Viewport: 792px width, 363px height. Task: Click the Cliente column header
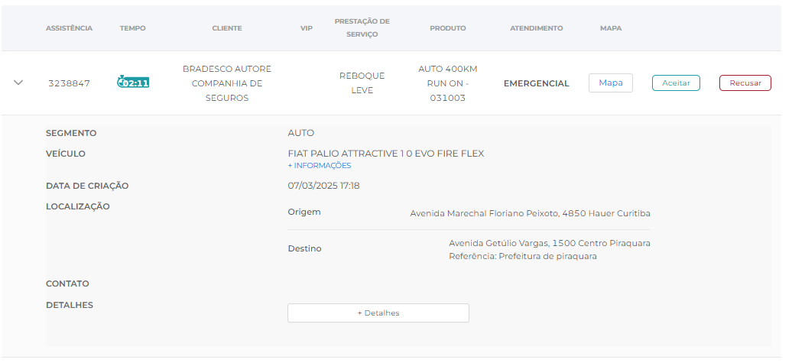click(226, 28)
